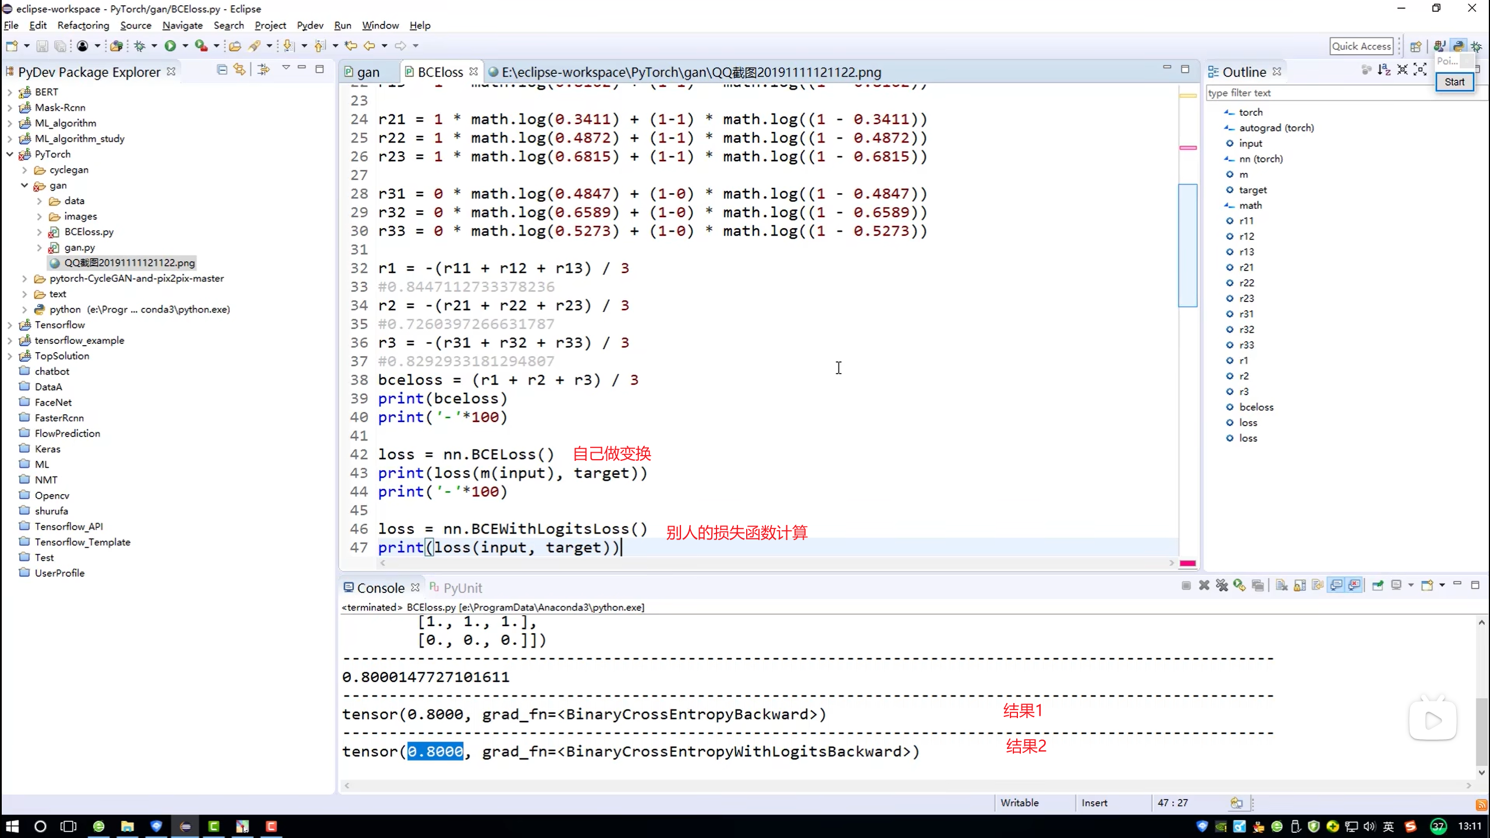Click the volume icon in system tray
The height and width of the screenshot is (838, 1490).
1370,826
